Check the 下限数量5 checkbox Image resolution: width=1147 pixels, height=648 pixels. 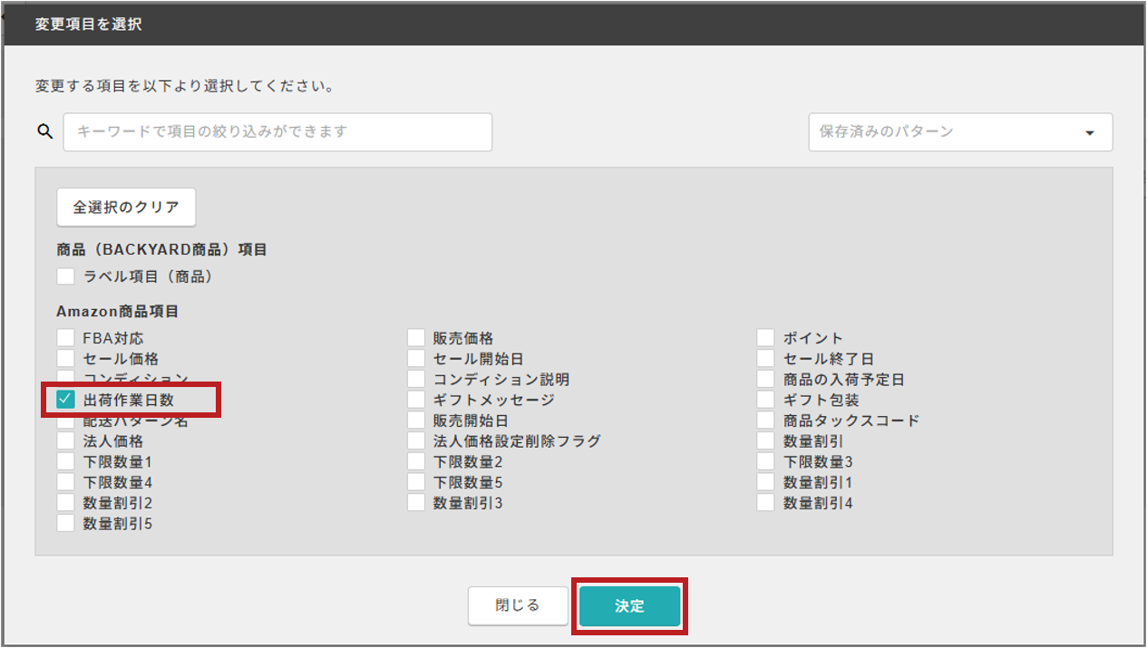415,482
